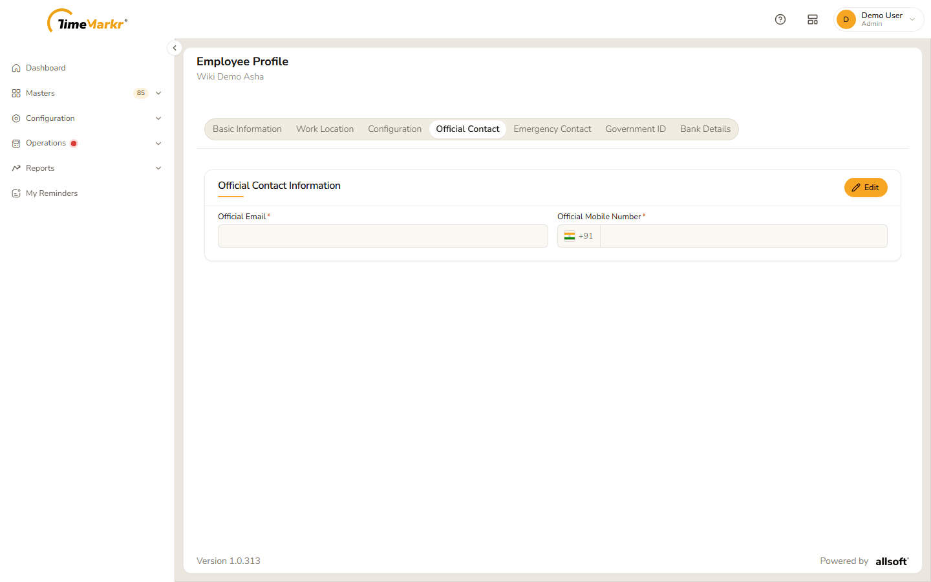Open the layout widgets icon in header
Viewport: 931px width, 582px height.
pyautogui.click(x=813, y=19)
